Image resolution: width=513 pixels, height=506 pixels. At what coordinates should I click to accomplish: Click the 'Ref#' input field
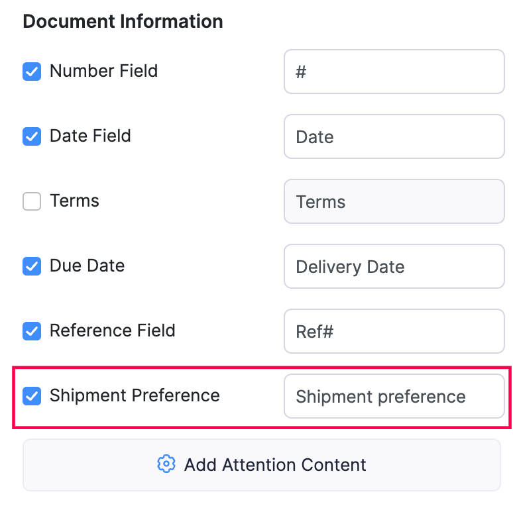tap(394, 331)
